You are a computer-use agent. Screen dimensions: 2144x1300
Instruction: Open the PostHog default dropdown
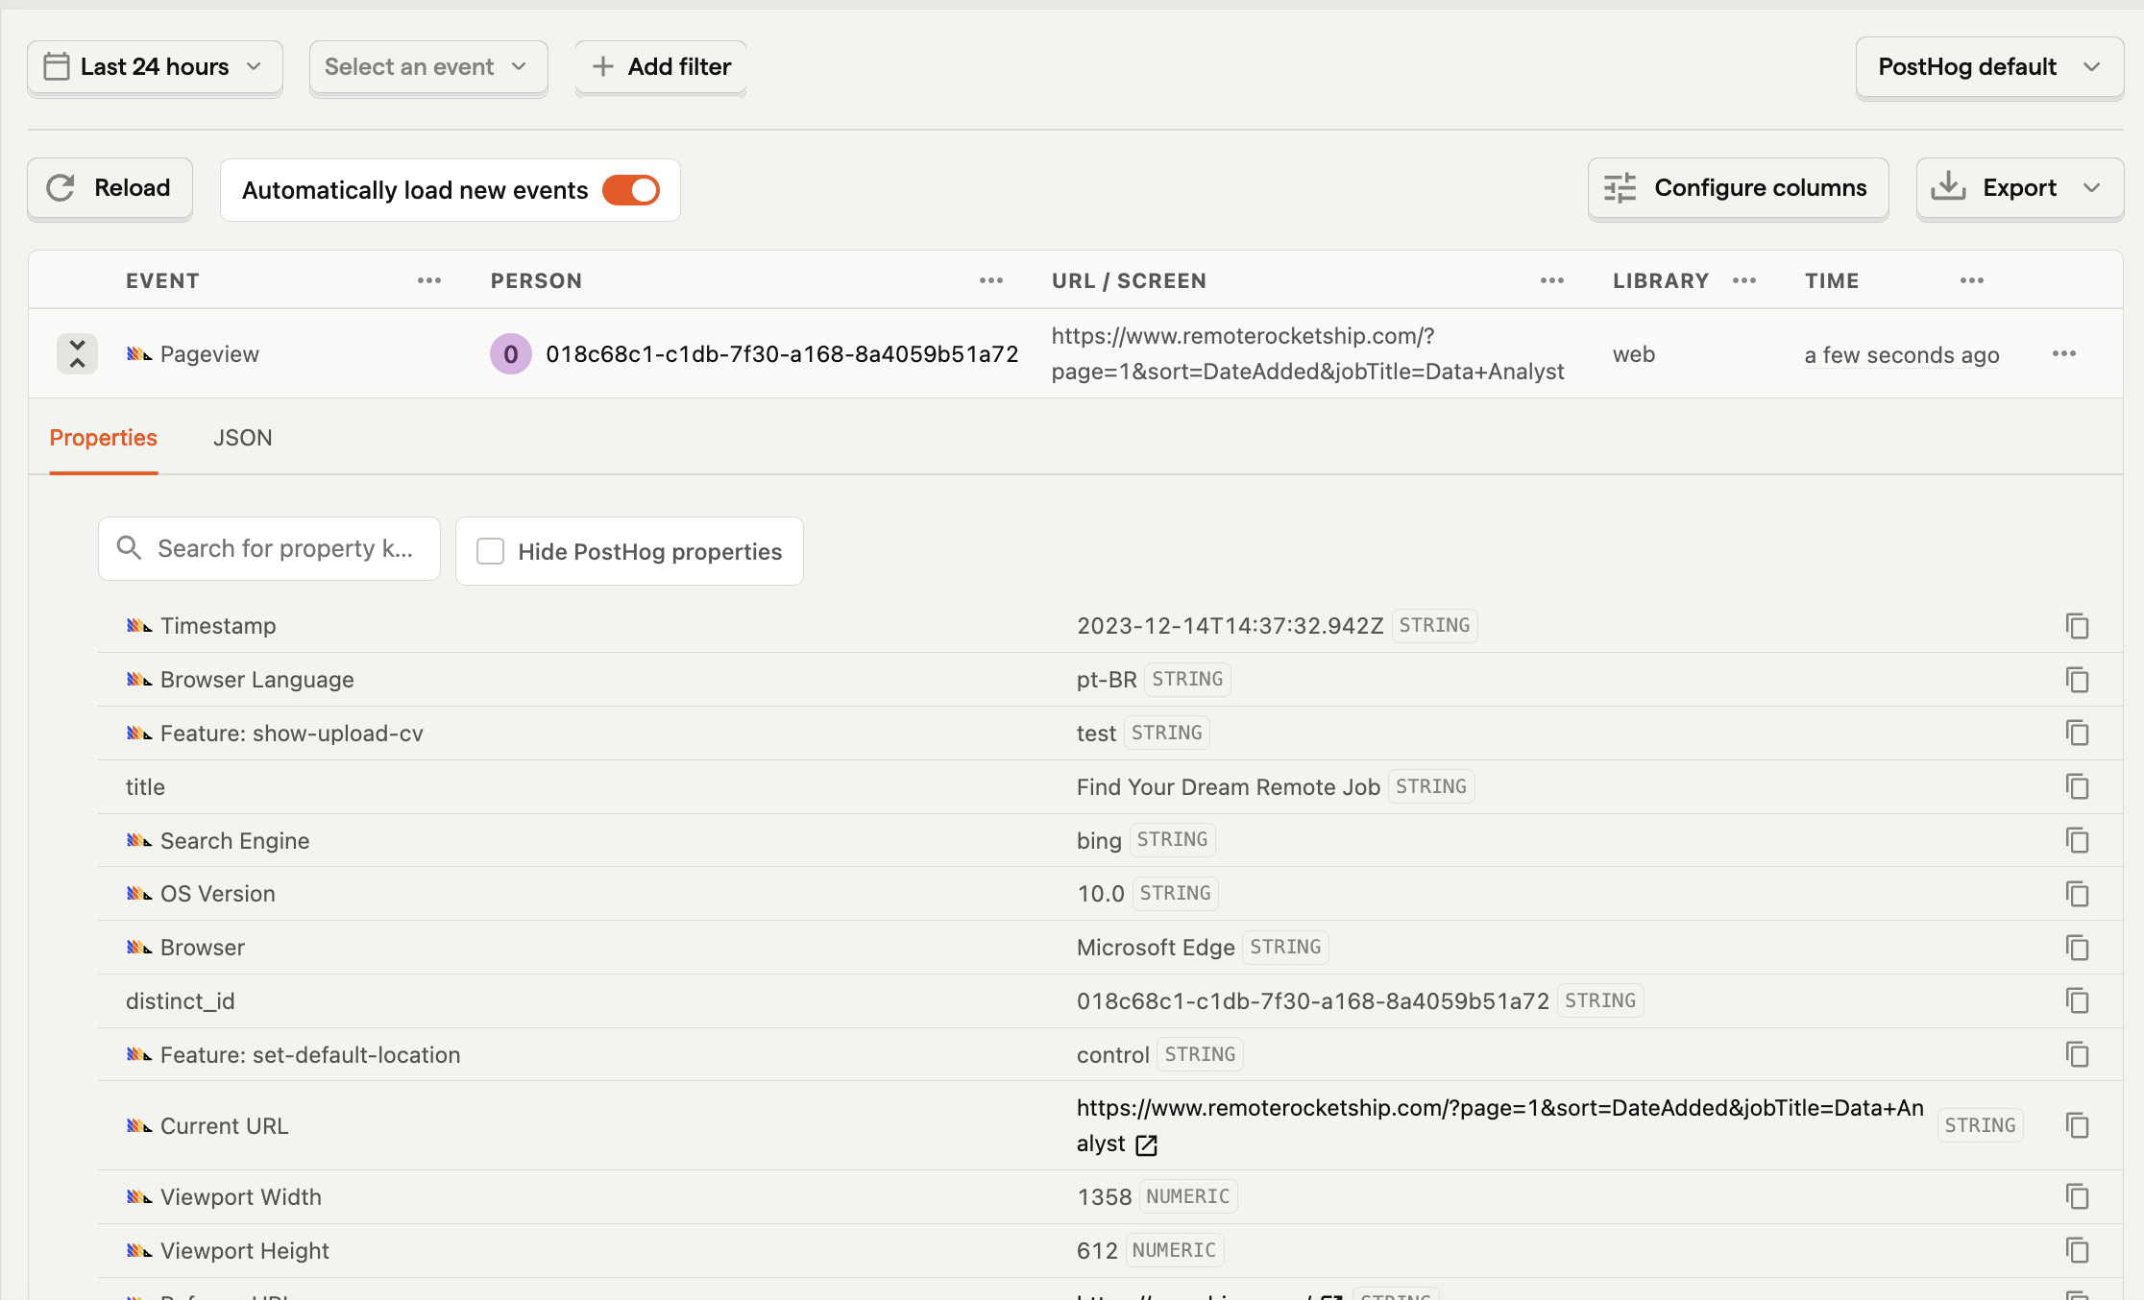tap(1989, 67)
